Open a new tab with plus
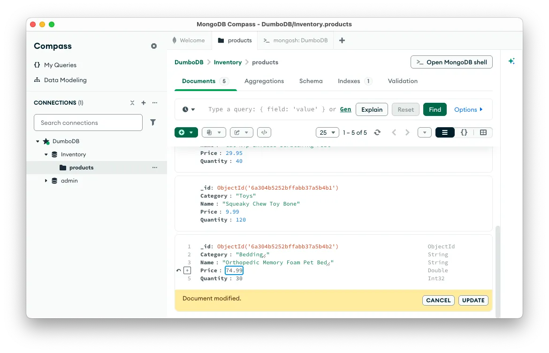The image size is (549, 353). 342,40
